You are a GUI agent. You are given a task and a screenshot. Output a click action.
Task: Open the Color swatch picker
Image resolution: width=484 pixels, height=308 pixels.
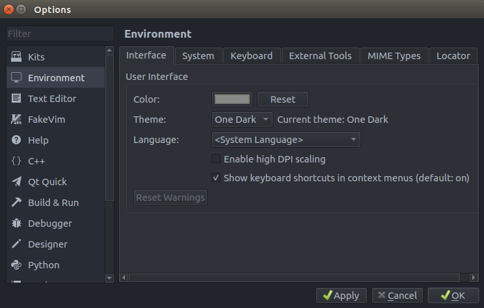tap(232, 99)
